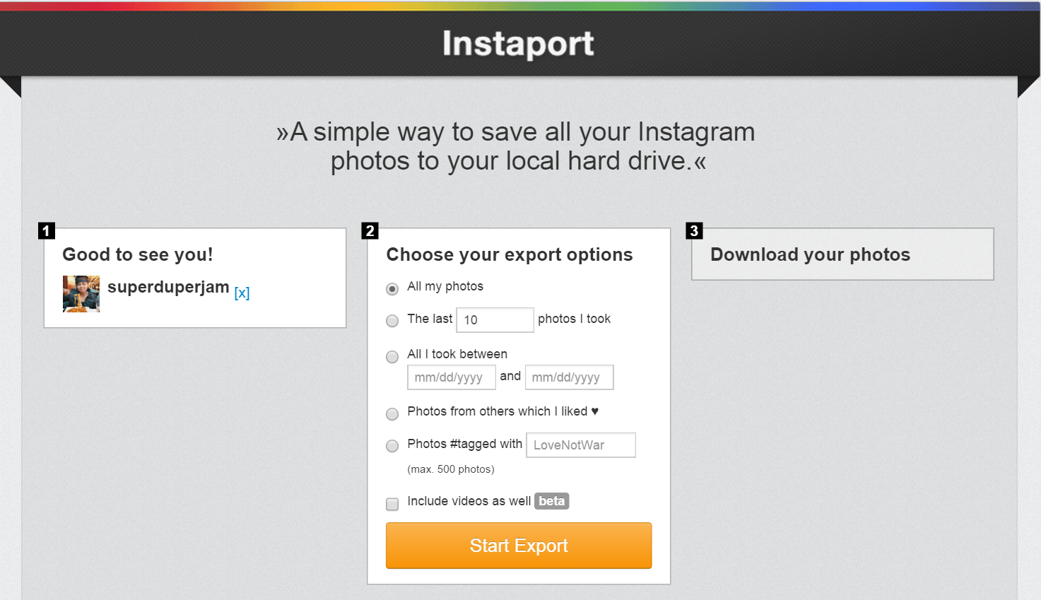
Task: Log out using the [x] link
Action: 242,293
